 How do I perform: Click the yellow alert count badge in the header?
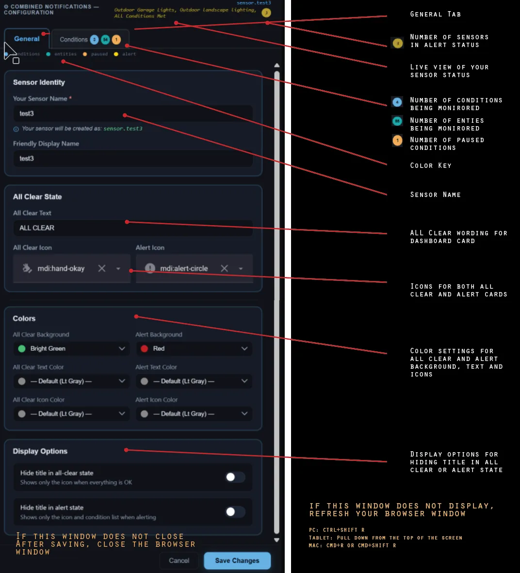coord(266,13)
